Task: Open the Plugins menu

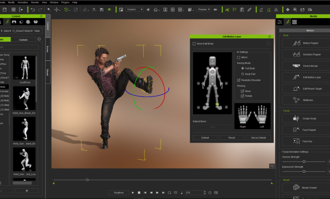Action: [65, 2]
